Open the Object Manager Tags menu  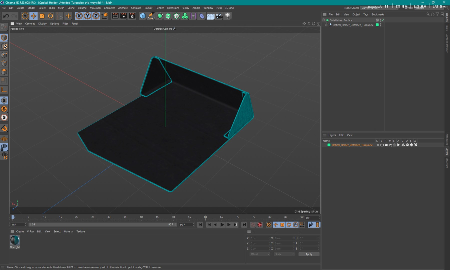point(366,14)
